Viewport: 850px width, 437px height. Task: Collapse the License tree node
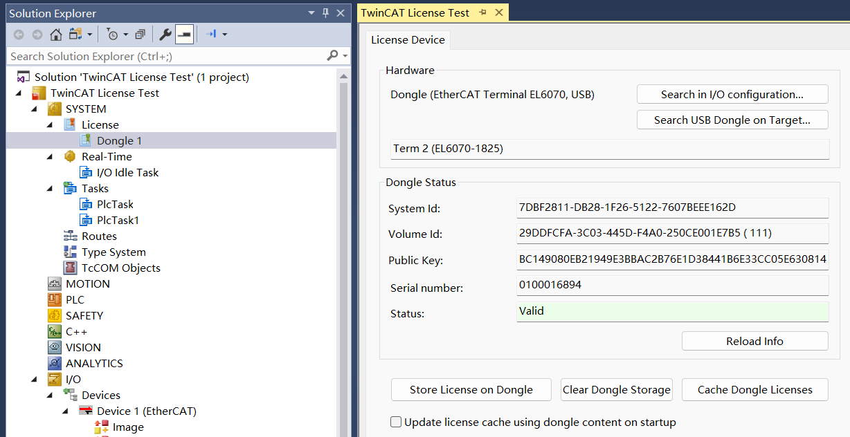pos(51,125)
